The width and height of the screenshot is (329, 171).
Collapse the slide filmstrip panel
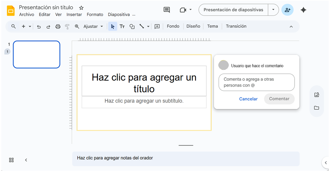pyautogui.click(x=26, y=160)
